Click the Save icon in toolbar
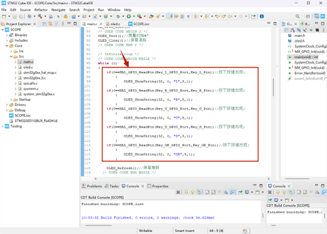This screenshot has width=327, height=234. coord(14,16)
